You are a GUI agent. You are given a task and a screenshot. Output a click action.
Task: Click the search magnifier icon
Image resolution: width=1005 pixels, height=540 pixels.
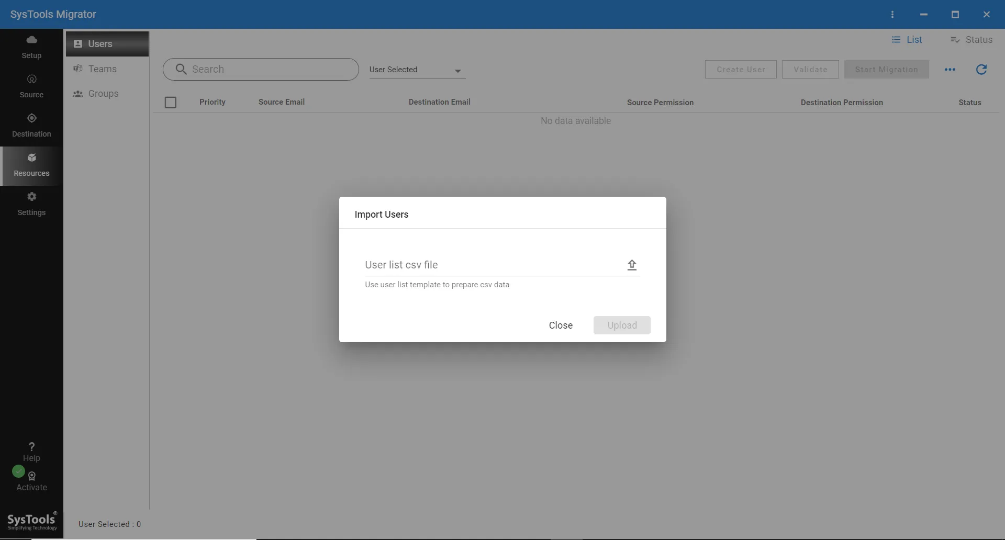[x=181, y=69]
